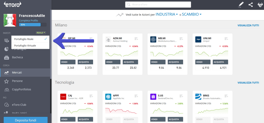
Task: Select Portafoglio Reale option
Action: (30, 39)
